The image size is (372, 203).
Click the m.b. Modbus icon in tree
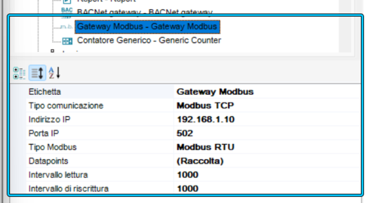pyautogui.click(x=66, y=27)
